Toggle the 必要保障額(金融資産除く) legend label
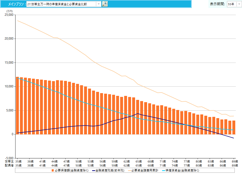The height and width of the screenshot is (174, 242). (x=71, y=170)
